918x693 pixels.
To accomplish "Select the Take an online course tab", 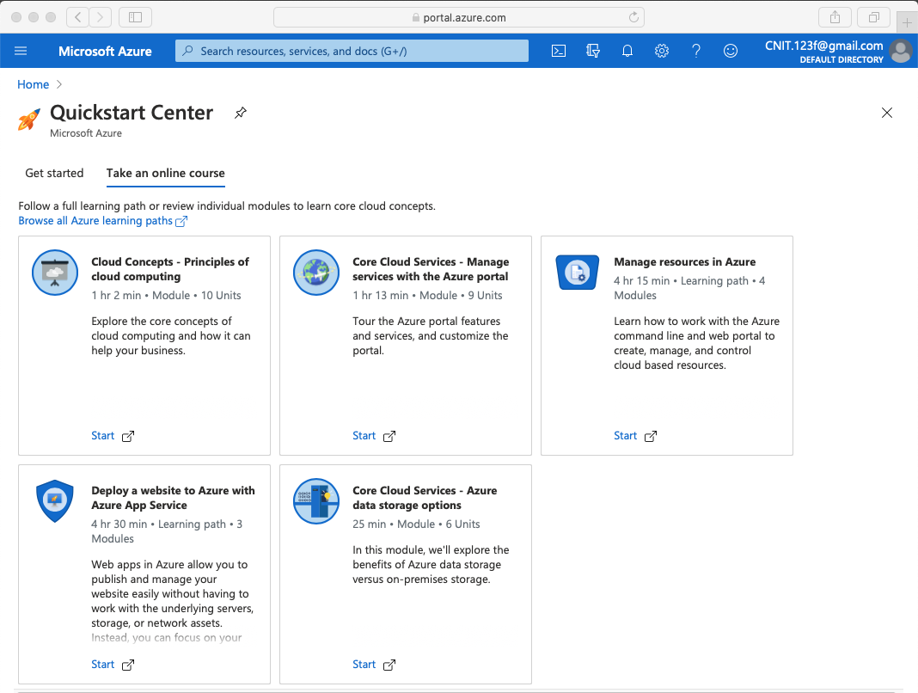I will [166, 173].
